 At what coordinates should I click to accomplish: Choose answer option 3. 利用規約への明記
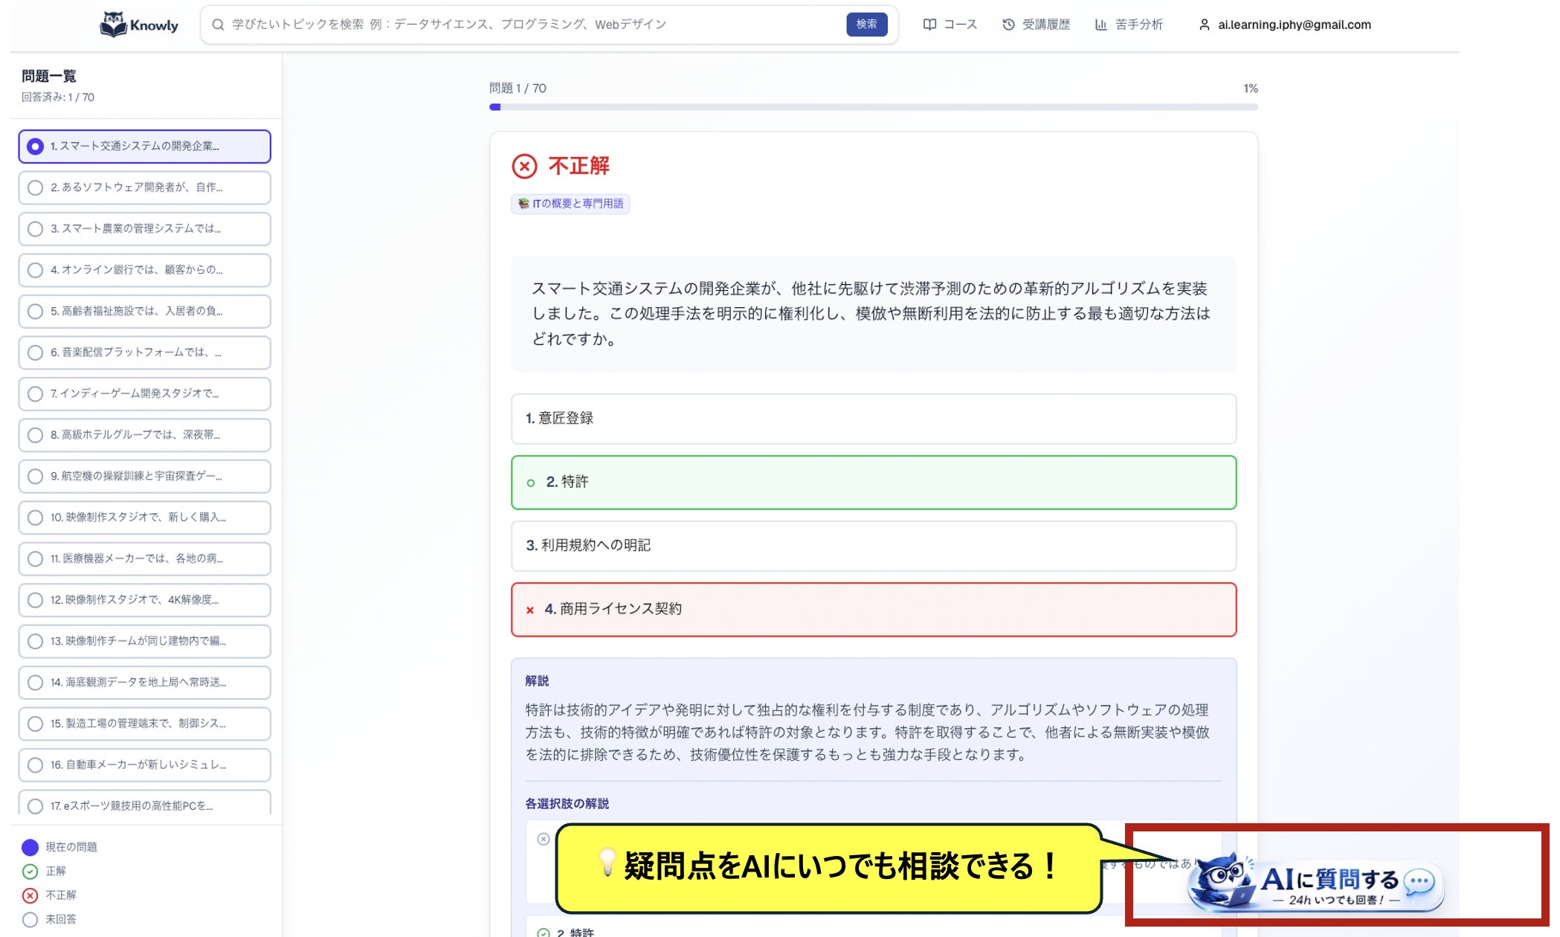pyautogui.click(x=873, y=546)
